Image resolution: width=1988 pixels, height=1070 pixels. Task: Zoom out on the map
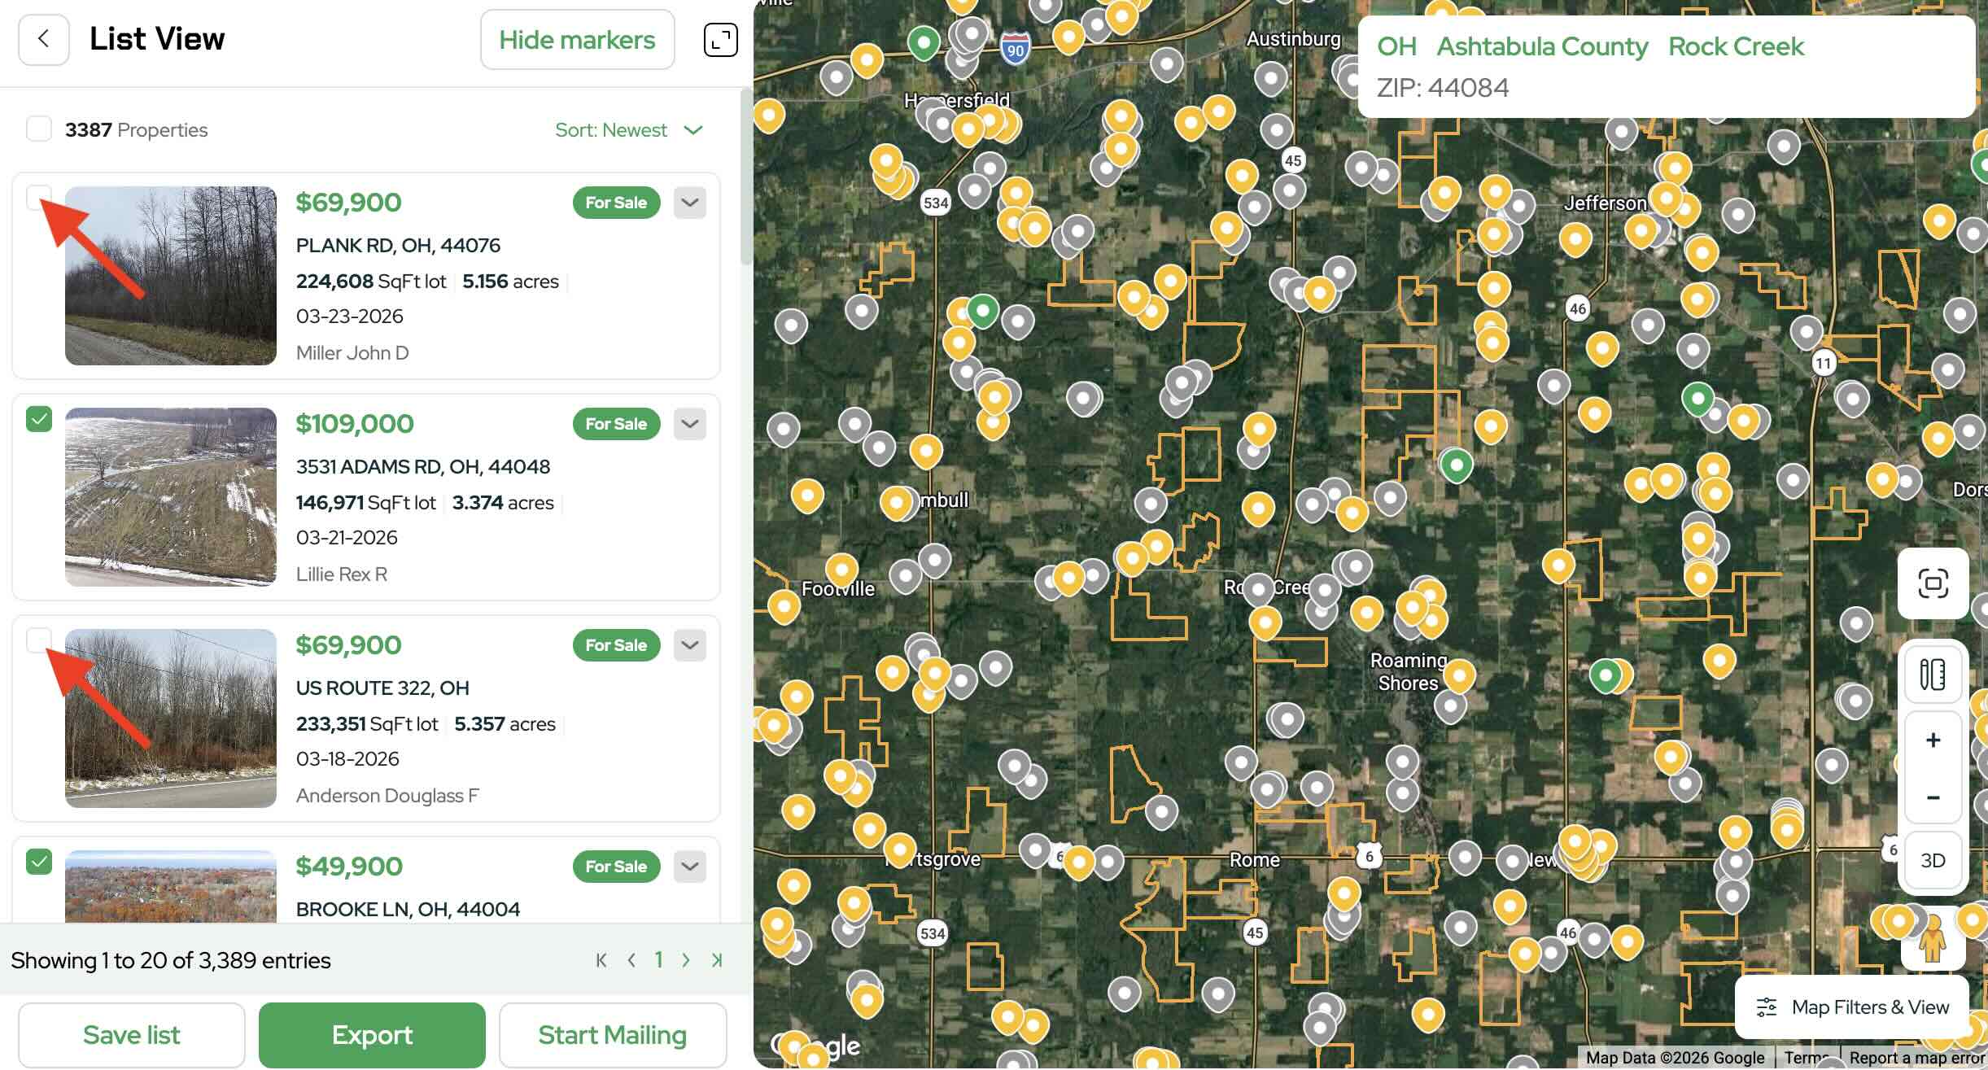point(1933,797)
